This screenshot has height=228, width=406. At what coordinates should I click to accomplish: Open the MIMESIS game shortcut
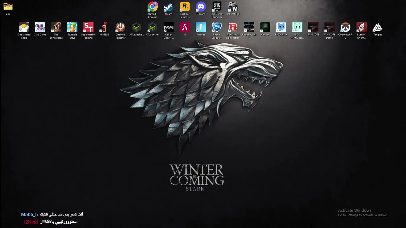pos(104,27)
